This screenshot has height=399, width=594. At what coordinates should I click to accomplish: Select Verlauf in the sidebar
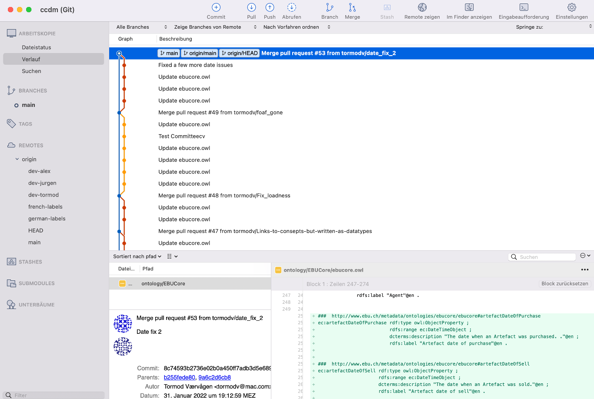click(x=53, y=59)
